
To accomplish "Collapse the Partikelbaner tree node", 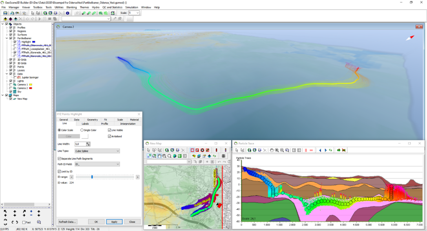I will tap(7, 38).
